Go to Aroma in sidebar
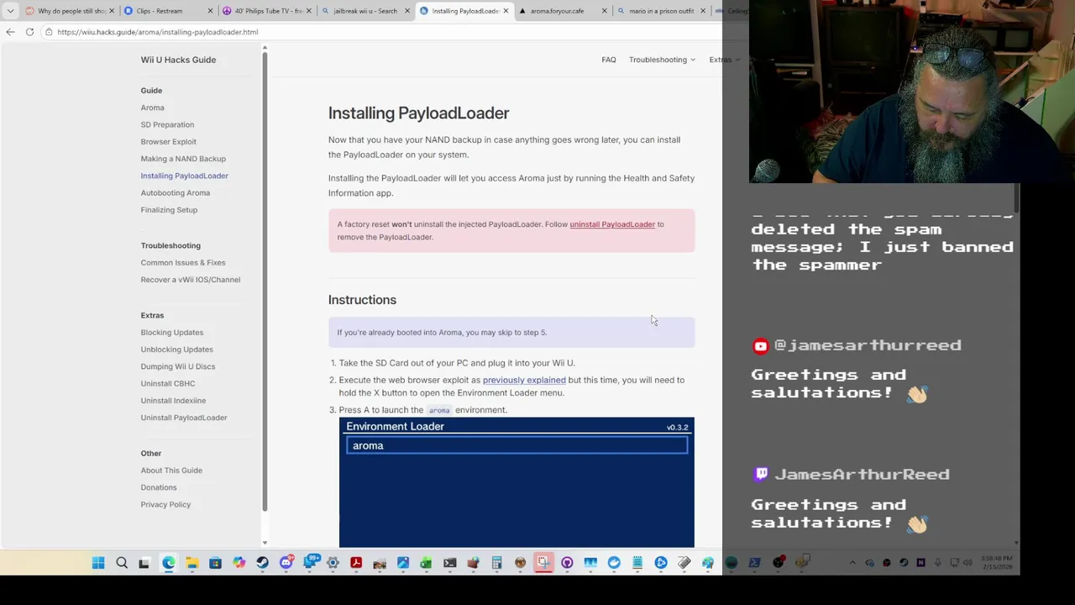 point(152,108)
